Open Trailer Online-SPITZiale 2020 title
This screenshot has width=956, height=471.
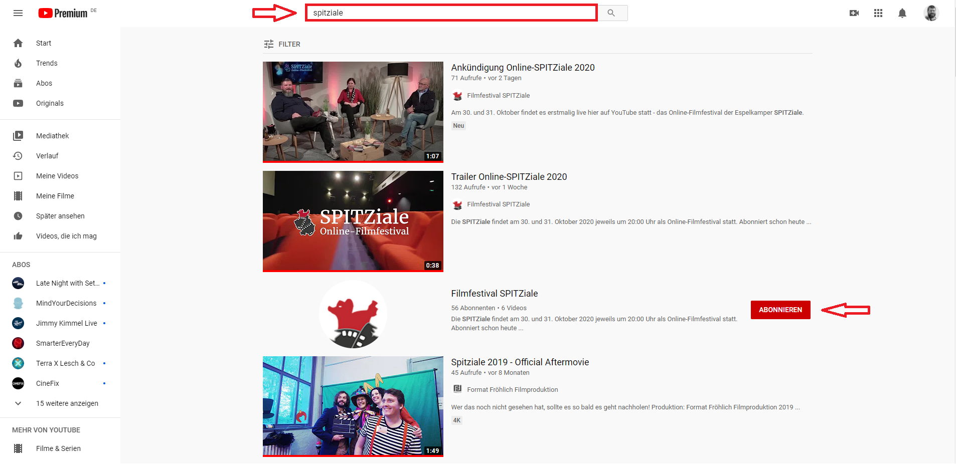509,177
